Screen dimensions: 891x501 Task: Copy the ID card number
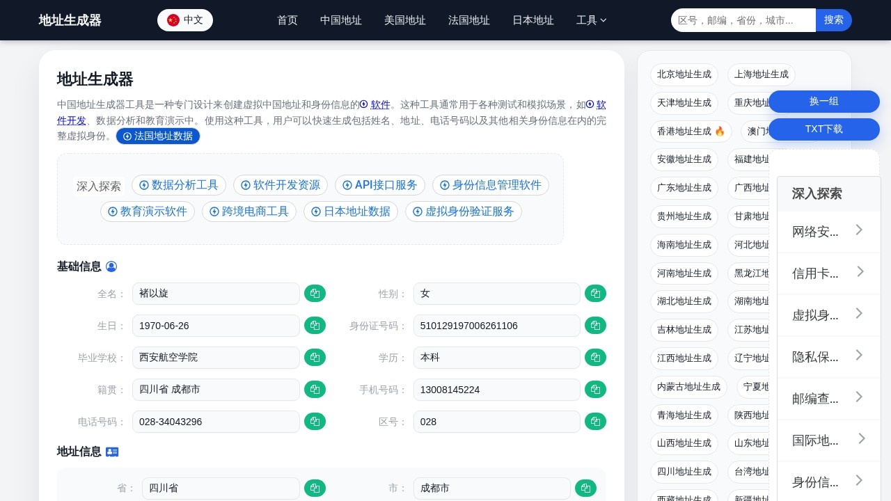[x=595, y=326]
